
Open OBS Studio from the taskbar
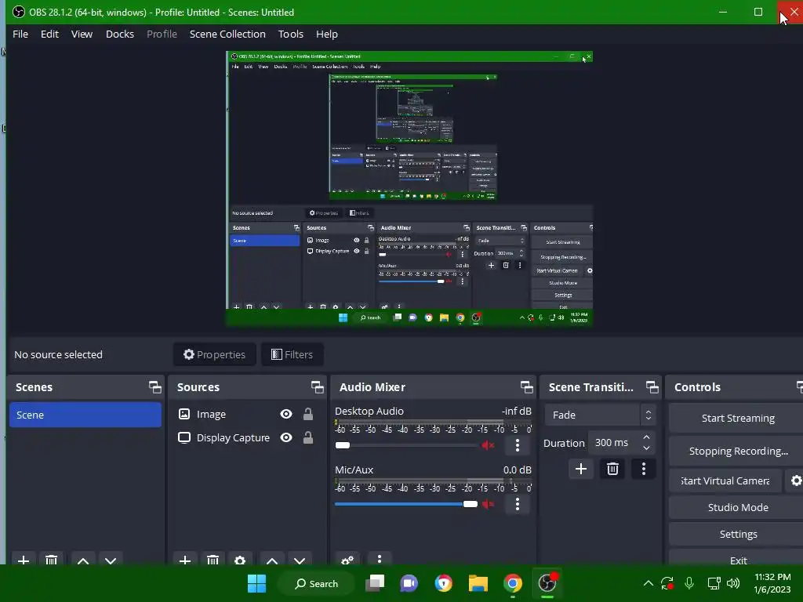tap(547, 583)
